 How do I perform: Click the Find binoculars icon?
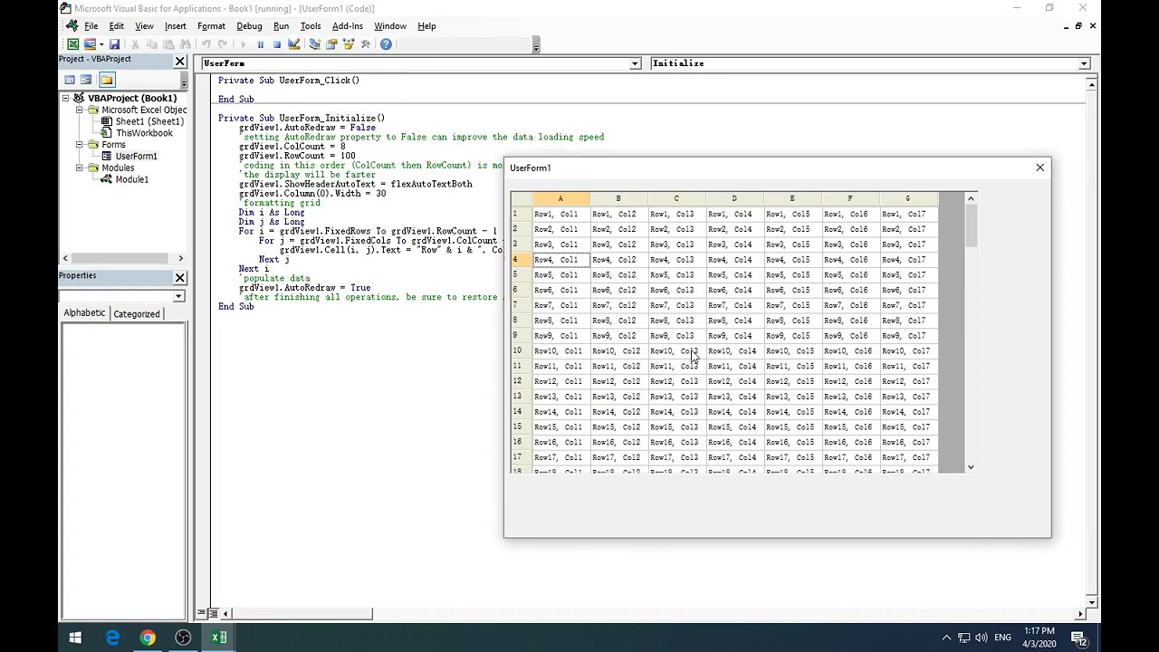pos(185,44)
